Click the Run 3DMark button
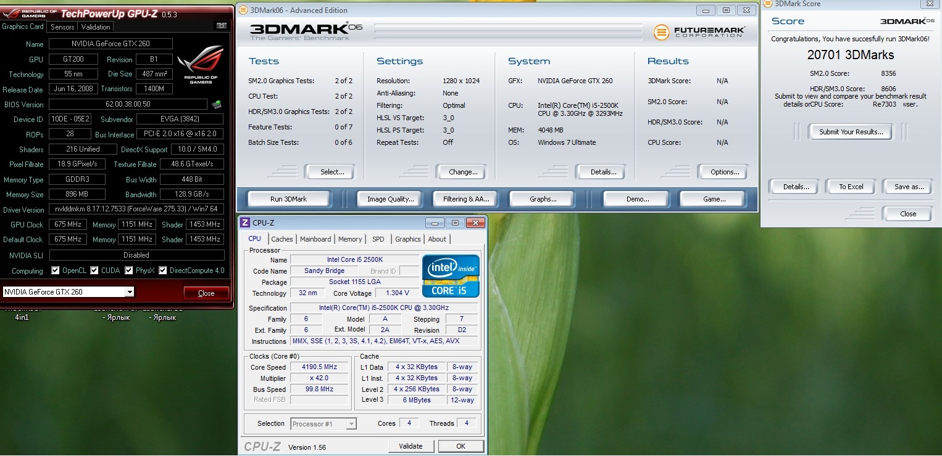 click(288, 199)
